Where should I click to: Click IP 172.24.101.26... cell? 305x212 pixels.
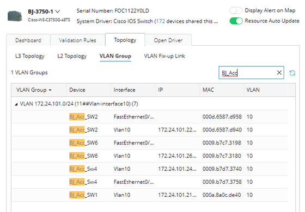pos(177,155)
